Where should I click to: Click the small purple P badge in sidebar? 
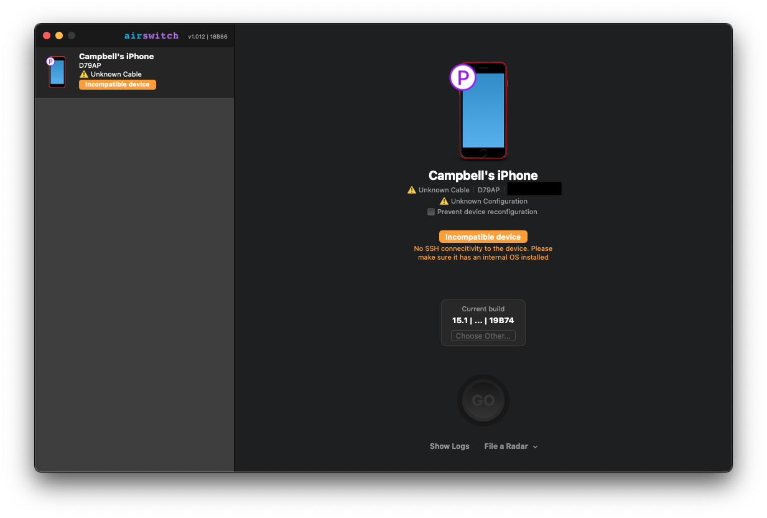point(50,62)
